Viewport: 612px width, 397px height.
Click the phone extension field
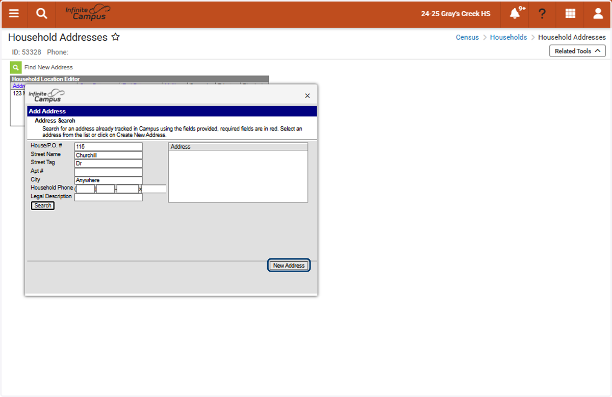154,189
